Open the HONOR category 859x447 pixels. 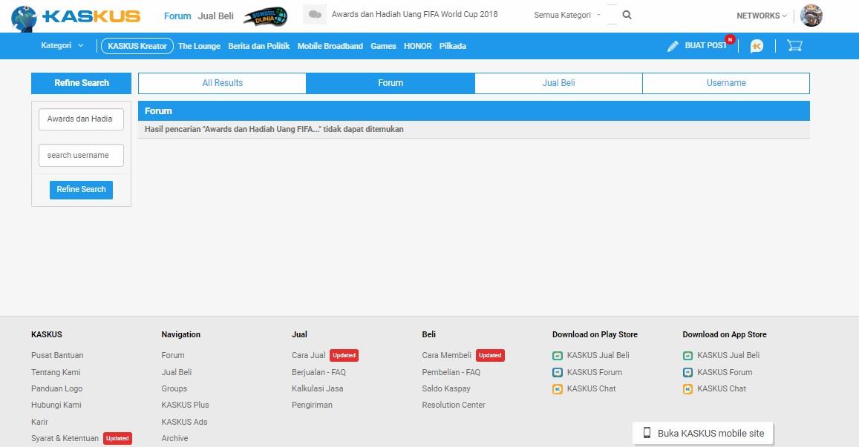417,46
